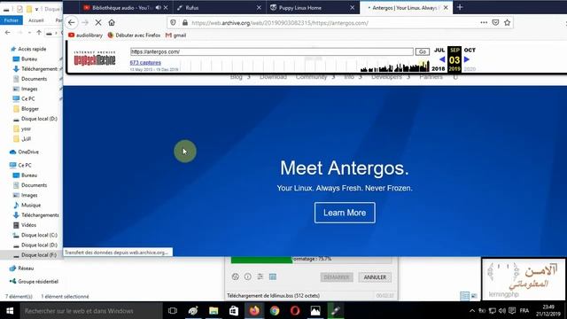Click the ANNULER button in Rufus

(x=375, y=277)
